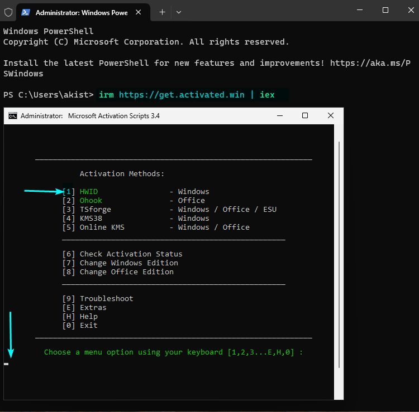Screen dimensions: 419x412
Task: Click the [0] Exit line
Action: tap(80, 326)
